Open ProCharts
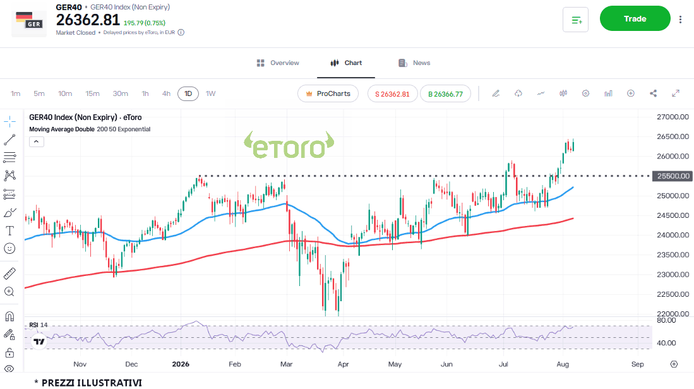Viewport: 694px width, 389px height. click(x=328, y=93)
